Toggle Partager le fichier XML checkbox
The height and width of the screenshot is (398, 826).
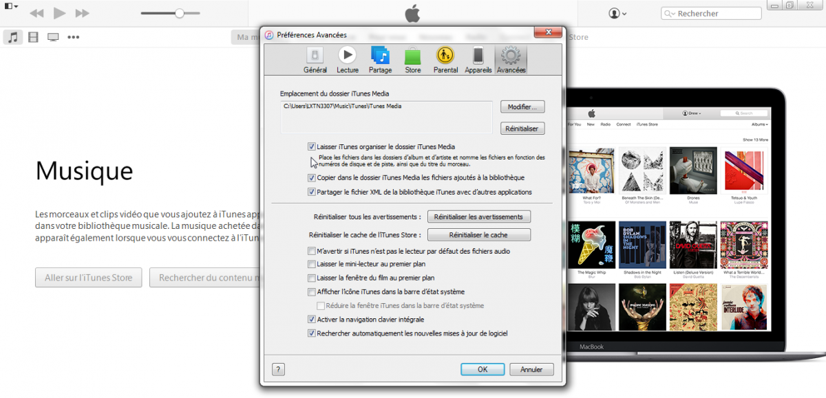[x=312, y=192]
